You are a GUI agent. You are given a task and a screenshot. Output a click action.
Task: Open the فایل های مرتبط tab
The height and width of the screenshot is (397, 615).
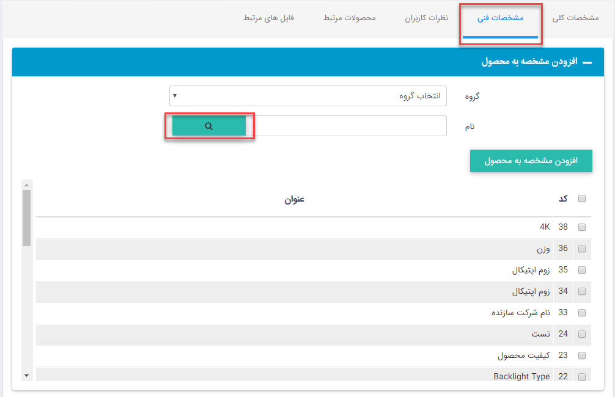pyautogui.click(x=269, y=18)
